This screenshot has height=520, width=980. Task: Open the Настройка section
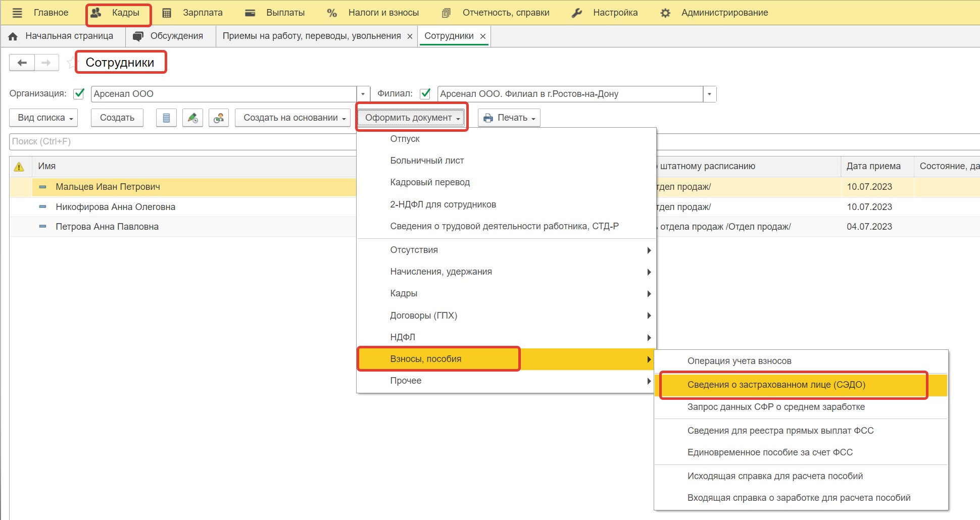click(604, 13)
